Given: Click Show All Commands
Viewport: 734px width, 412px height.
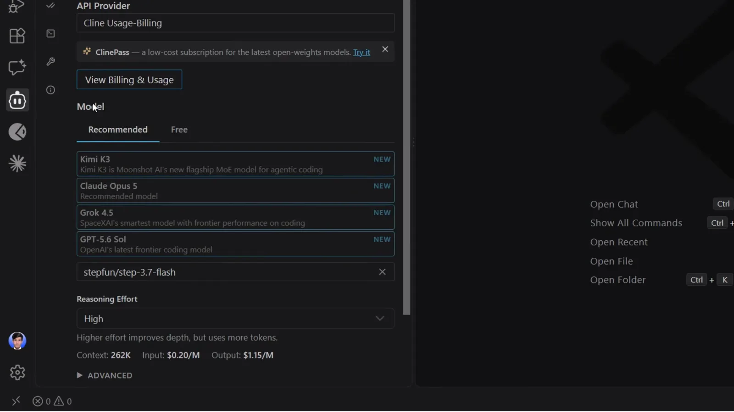Looking at the screenshot, I should click(x=636, y=223).
